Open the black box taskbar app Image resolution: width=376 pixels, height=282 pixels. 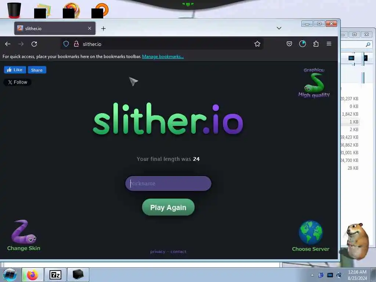[x=78, y=275]
